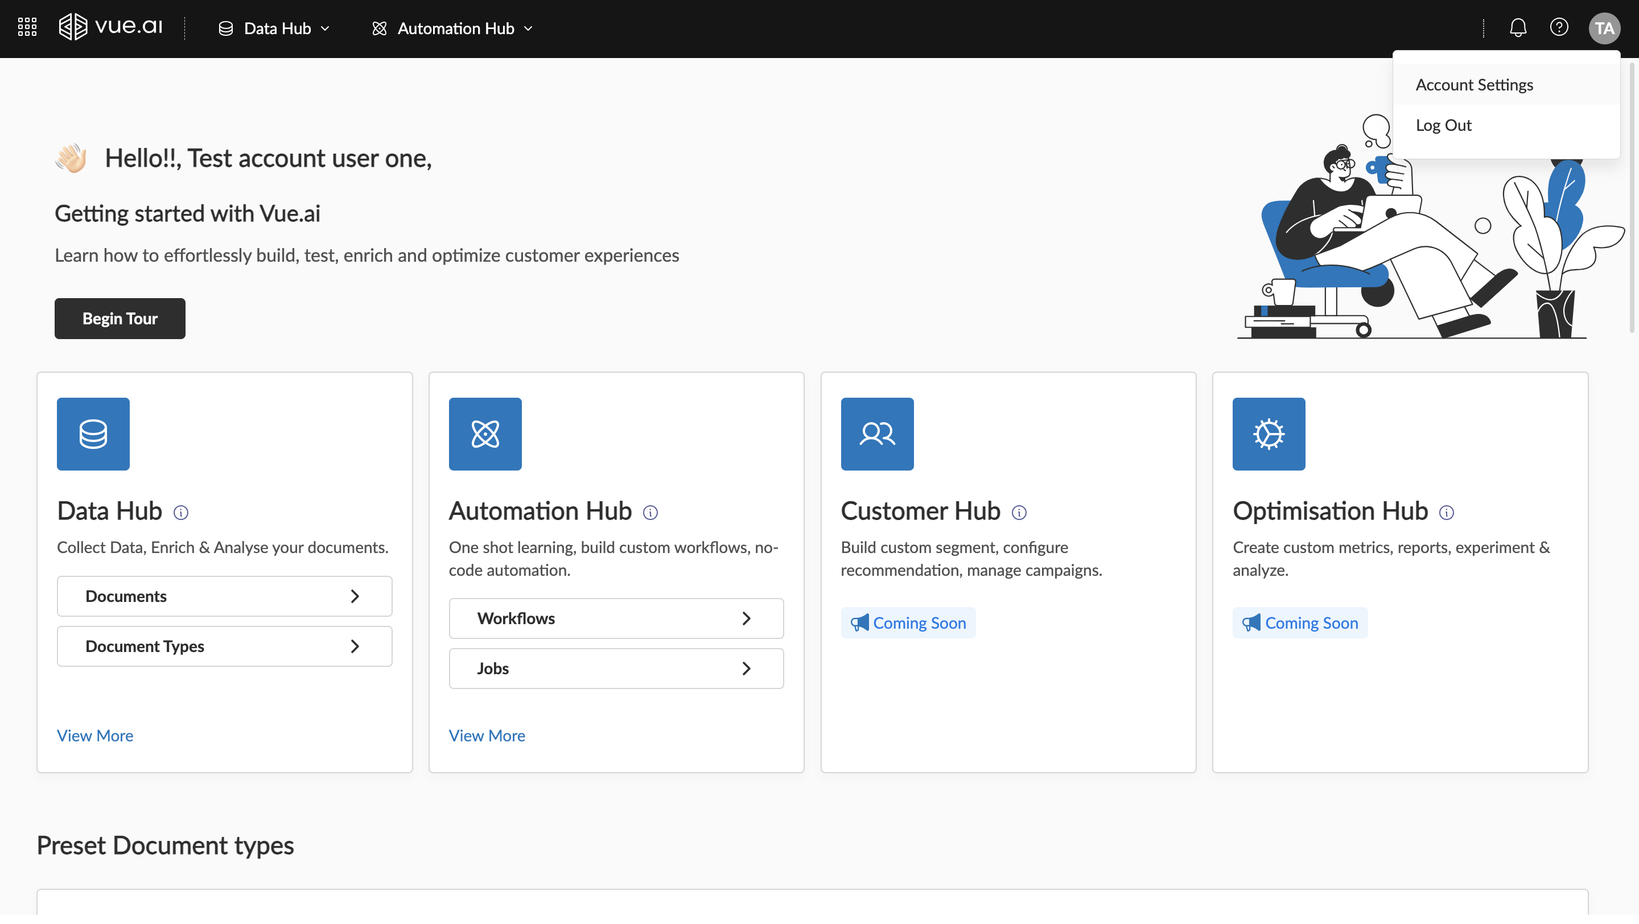Click the page vertical scrollbar
Viewport: 1639px width, 924px height.
click(x=1632, y=197)
